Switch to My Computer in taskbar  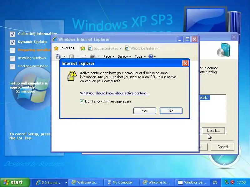point(121,183)
